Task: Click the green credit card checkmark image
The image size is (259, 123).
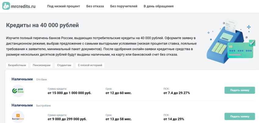Action: [241, 49]
